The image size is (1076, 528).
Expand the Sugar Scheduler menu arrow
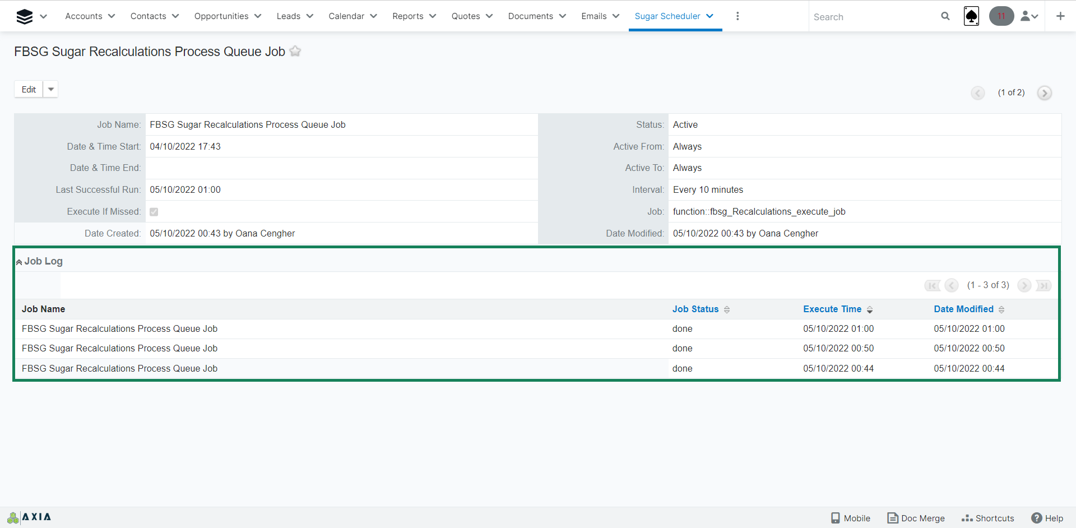[x=710, y=16]
